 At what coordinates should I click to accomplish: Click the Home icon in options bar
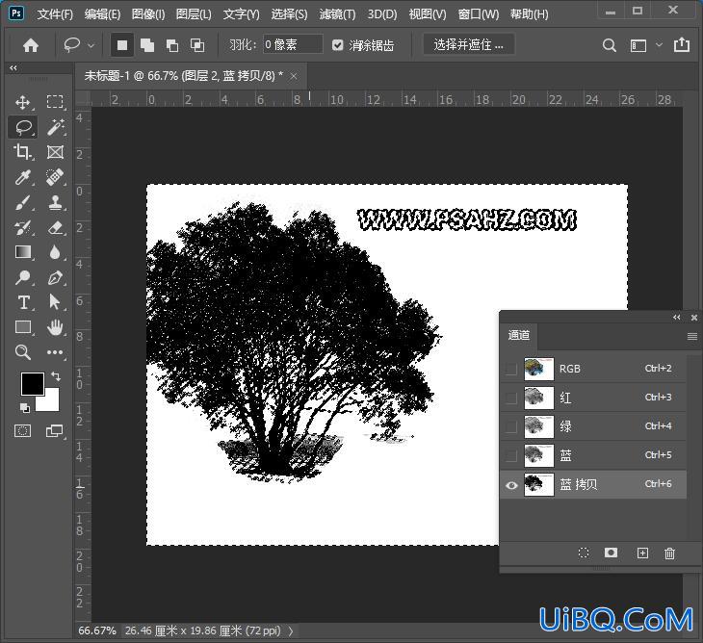pyautogui.click(x=31, y=45)
